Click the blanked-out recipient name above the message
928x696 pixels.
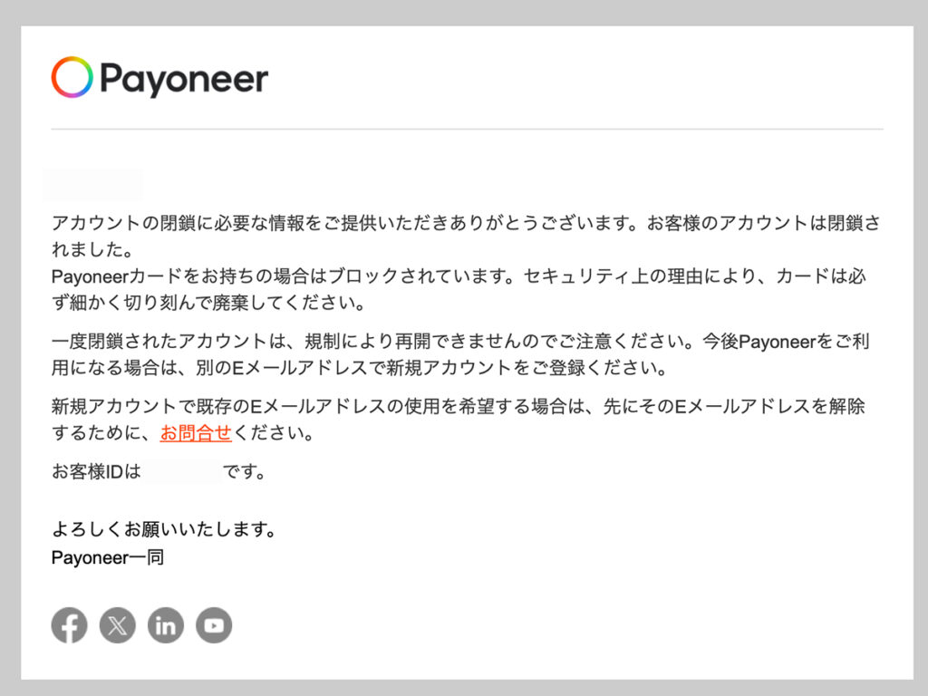(x=93, y=184)
